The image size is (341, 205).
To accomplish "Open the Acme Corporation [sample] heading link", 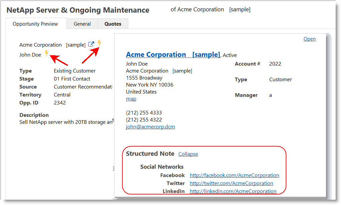I will tap(173, 55).
